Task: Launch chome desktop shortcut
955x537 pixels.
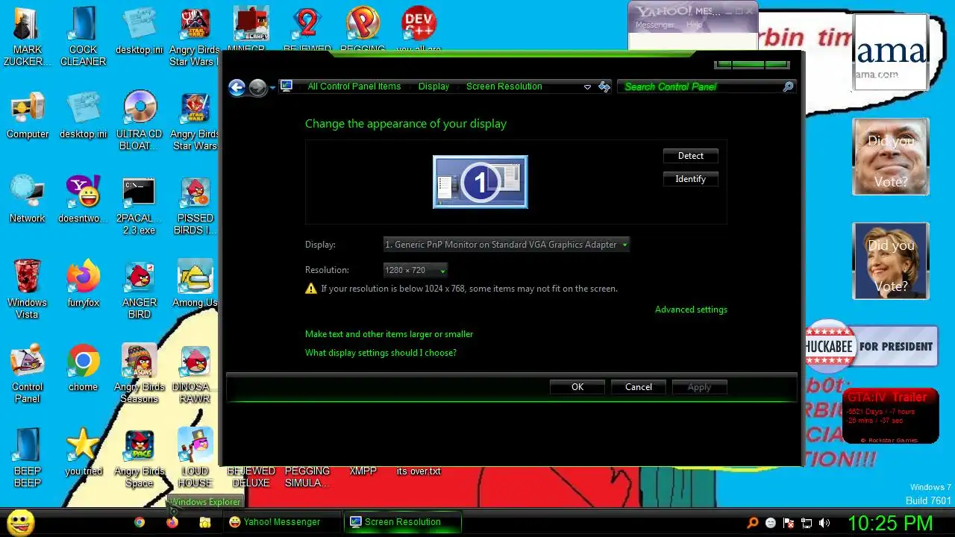Action: pyautogui.click(x=83, y=368)
